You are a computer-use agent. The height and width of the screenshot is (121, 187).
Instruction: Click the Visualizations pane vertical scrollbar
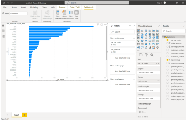161,82
